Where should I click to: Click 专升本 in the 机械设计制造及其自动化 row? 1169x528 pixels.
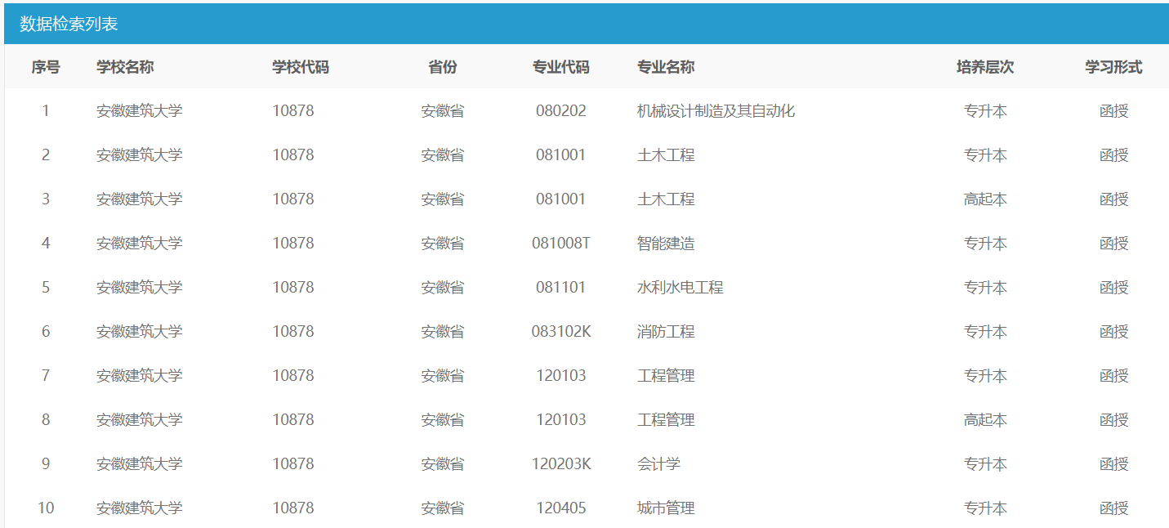(x=985, y=110)
